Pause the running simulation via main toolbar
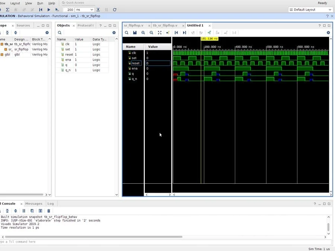The height and width of the screenshot is (251, 335). pyautogui.click(x=106, y=10)
